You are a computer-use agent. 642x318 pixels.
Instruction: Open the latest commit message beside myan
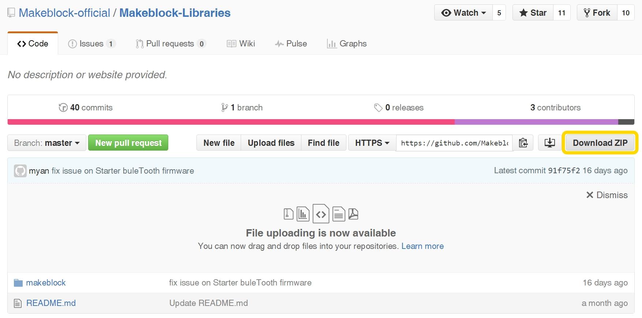point(123,171)
